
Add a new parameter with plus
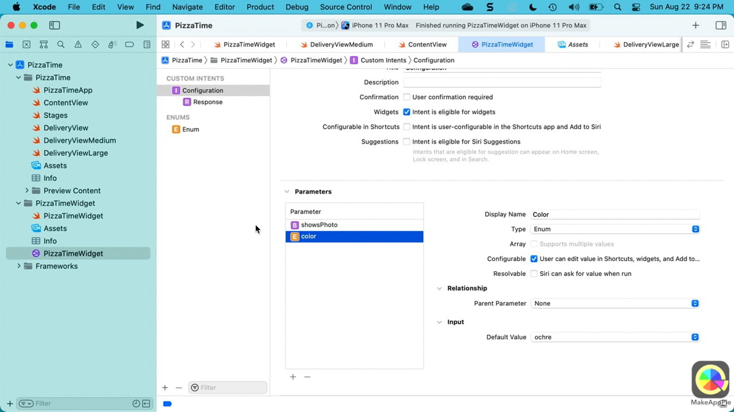[293, 377]
